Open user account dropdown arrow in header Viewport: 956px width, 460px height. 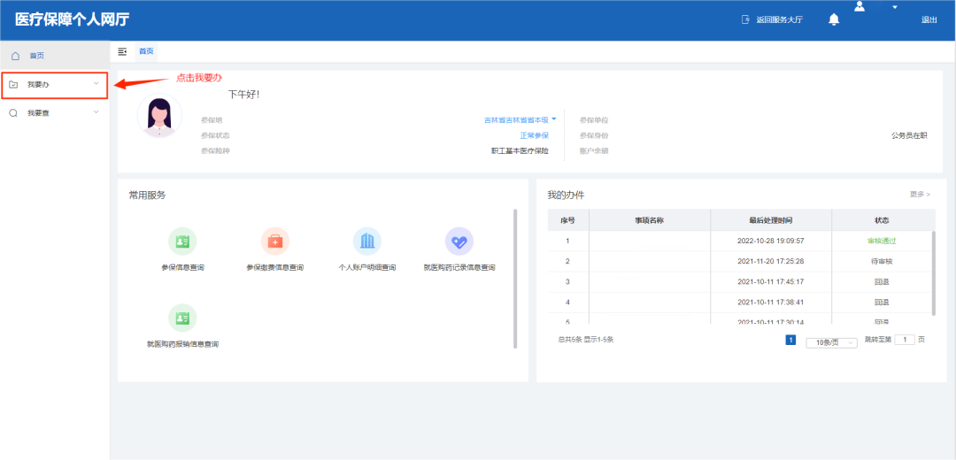(895, 7)
